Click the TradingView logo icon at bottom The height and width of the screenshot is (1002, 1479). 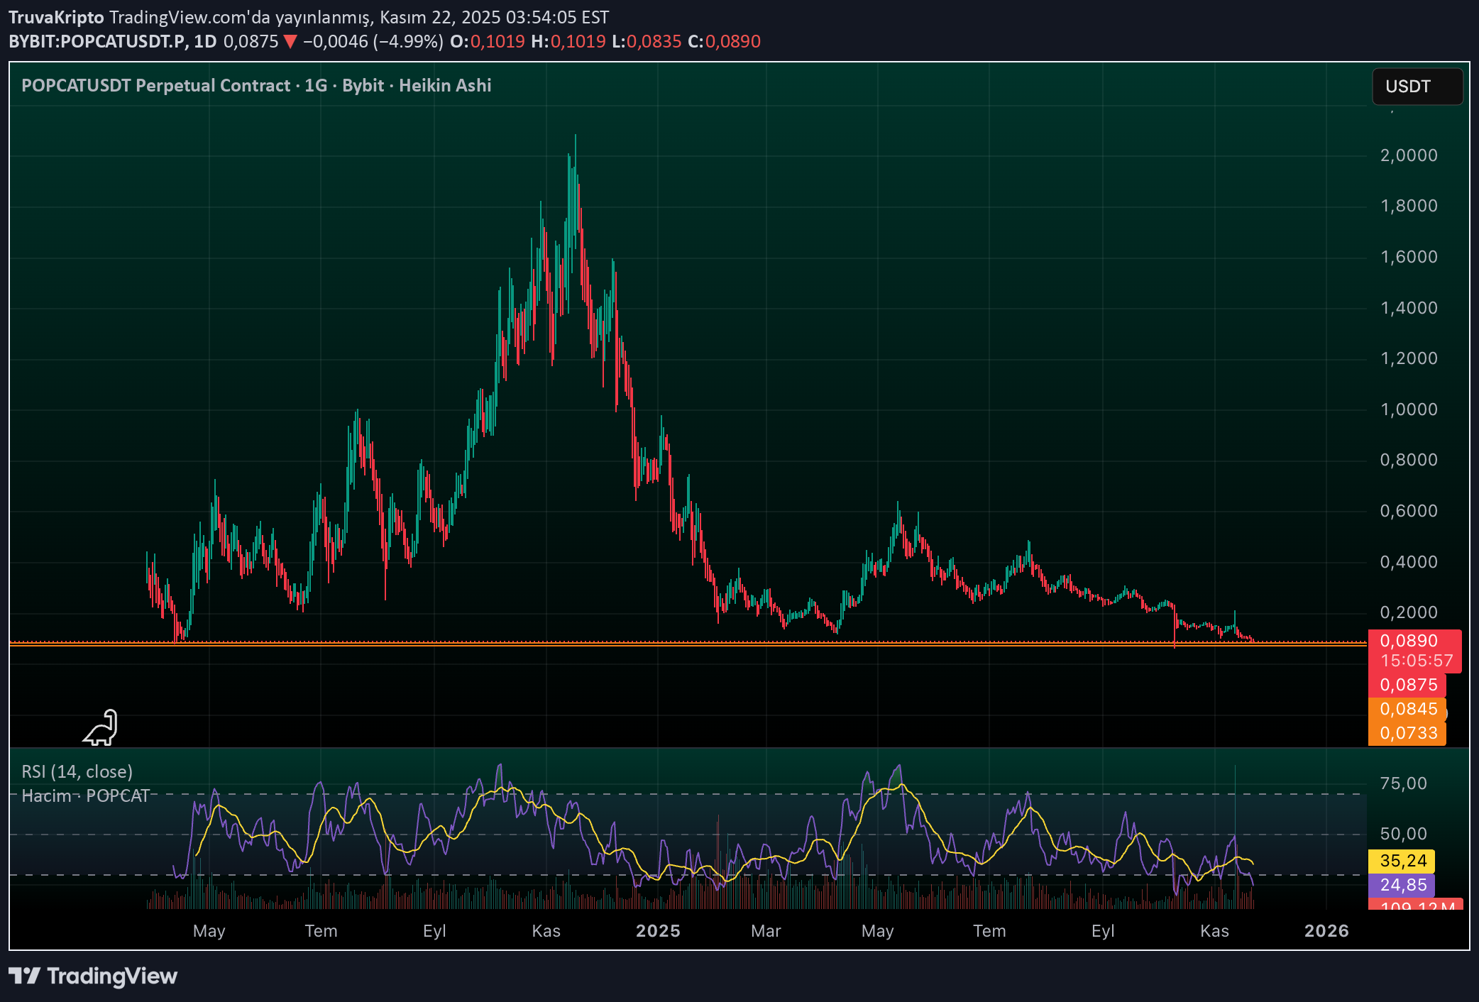23,976
